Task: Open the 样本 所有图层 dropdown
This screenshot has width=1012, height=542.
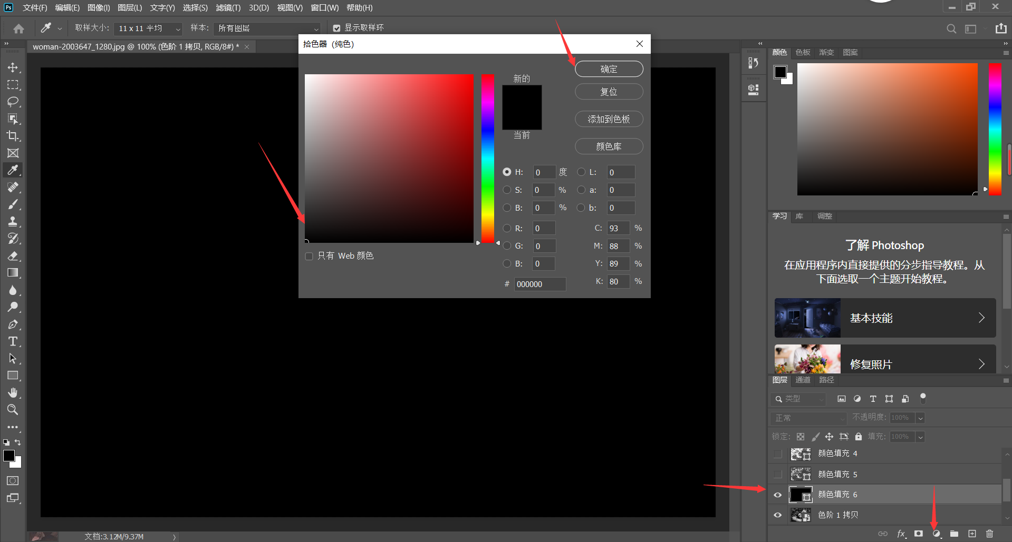Action: point(267,28)
